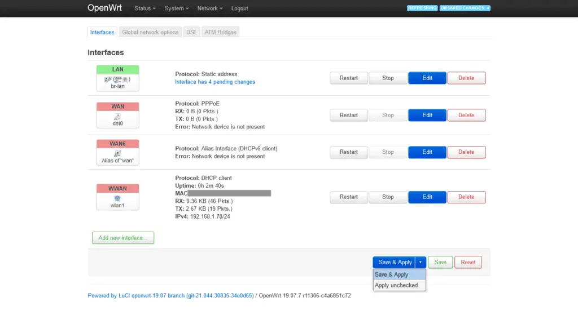Click the dsl0 device icon under WAN
The image size is (578, 324).
point(117,116)
